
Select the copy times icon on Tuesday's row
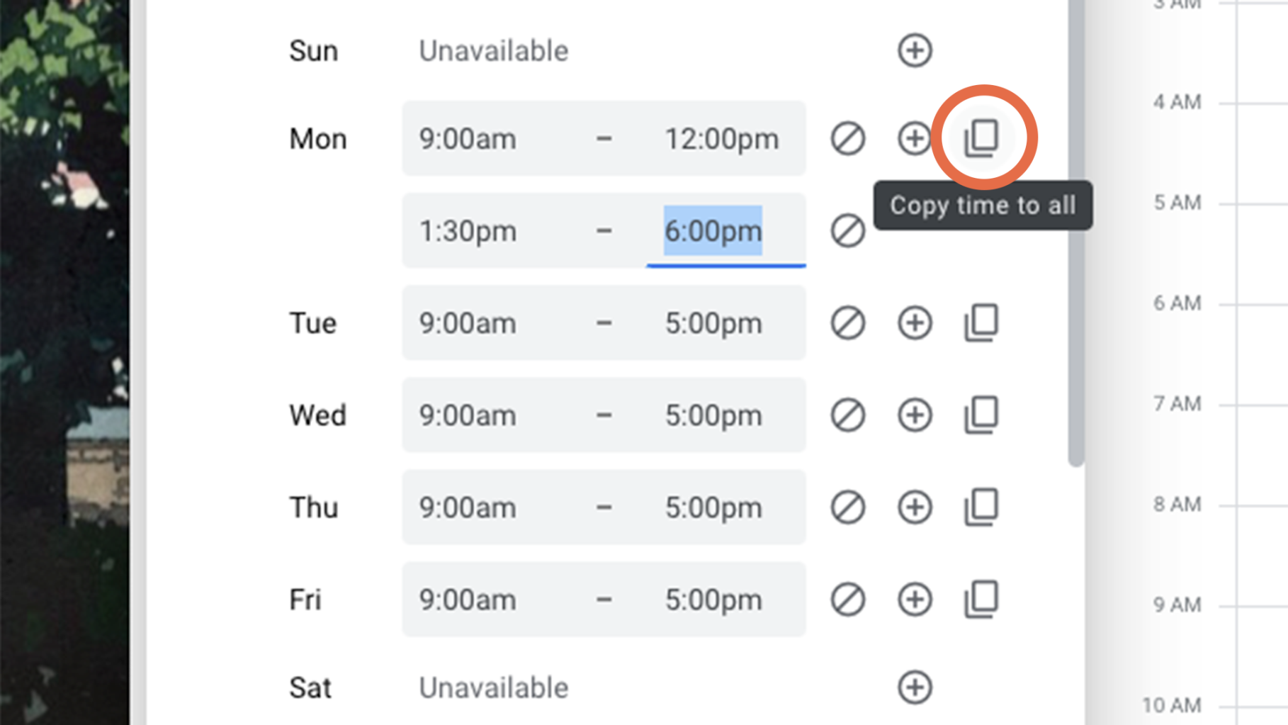[x=981, y=323]
